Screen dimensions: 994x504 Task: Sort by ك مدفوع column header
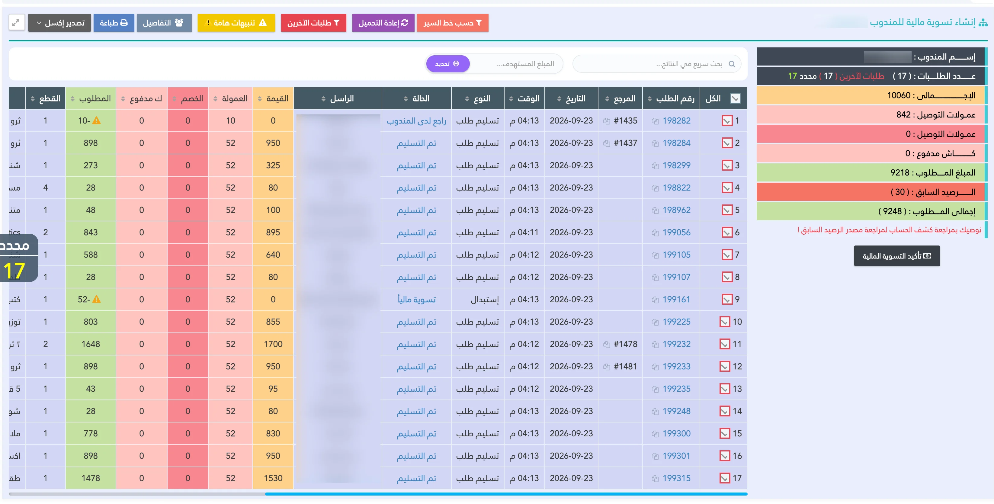point(142,98)
